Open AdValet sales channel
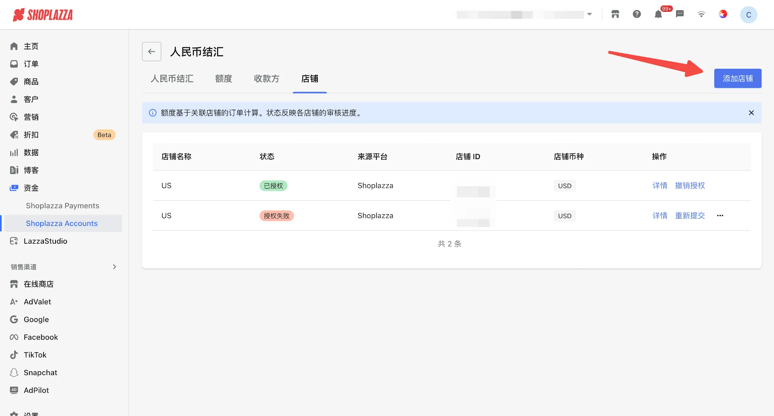The width and height of the screenshot is (774, 416). 37,302
